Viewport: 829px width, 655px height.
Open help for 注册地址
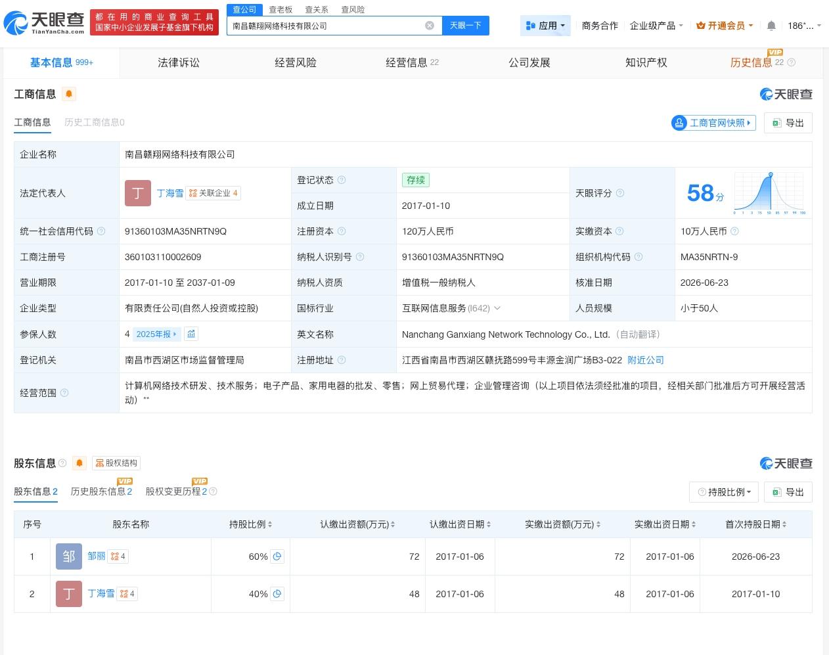click(342, 360)
